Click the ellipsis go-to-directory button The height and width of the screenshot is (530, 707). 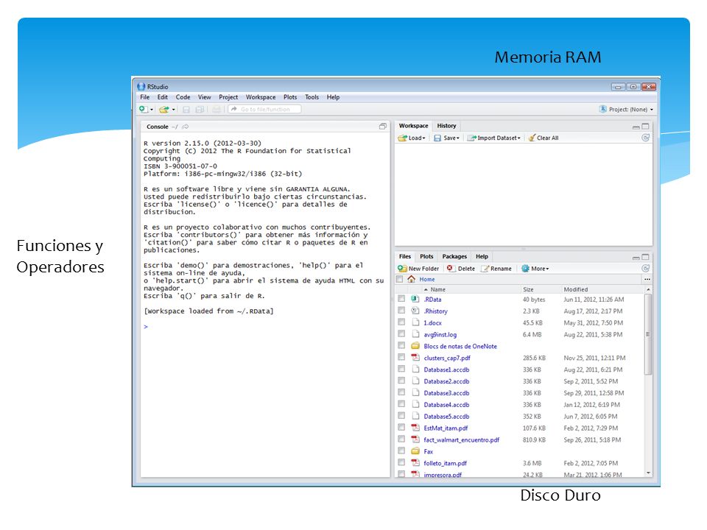[647, 280]
